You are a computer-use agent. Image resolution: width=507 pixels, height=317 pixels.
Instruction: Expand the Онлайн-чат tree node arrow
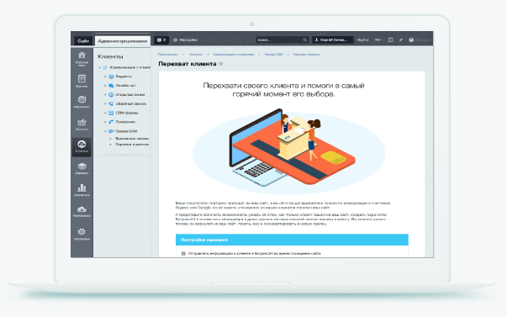coord(105,86)
